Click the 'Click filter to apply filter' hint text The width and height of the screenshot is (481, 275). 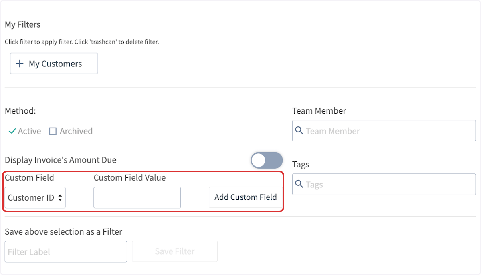coord(82,42)
